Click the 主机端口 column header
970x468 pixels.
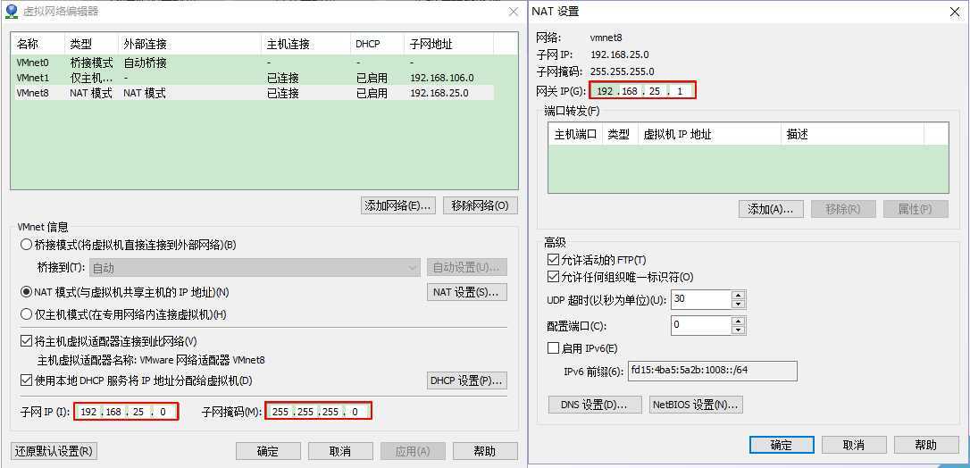[575, 134]
